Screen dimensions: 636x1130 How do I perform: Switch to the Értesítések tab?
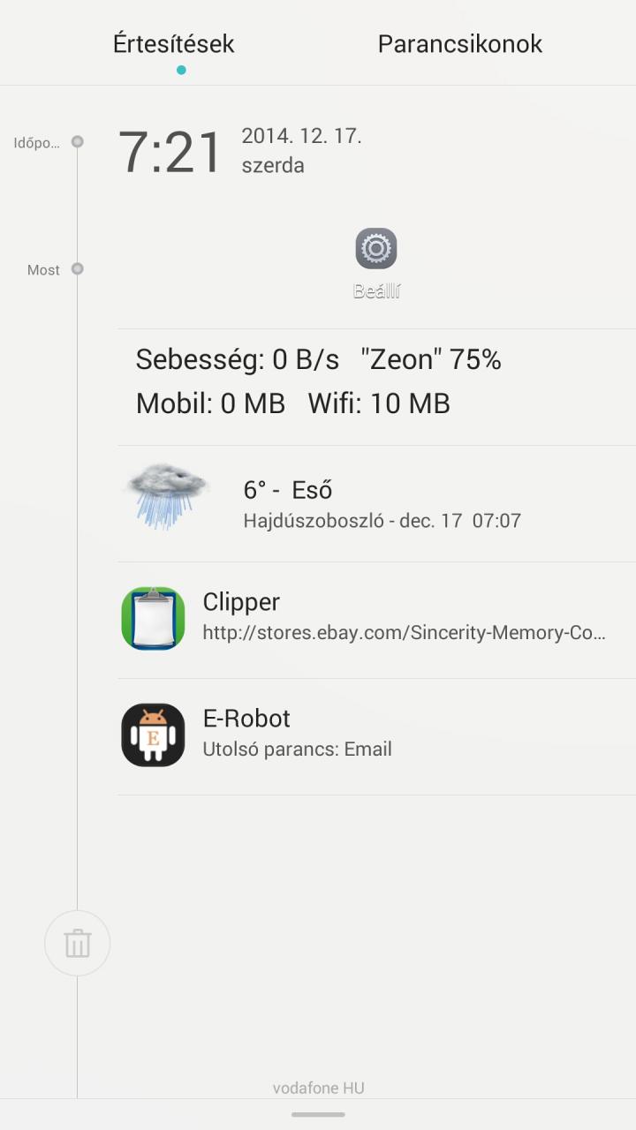[x=174, y=43]
